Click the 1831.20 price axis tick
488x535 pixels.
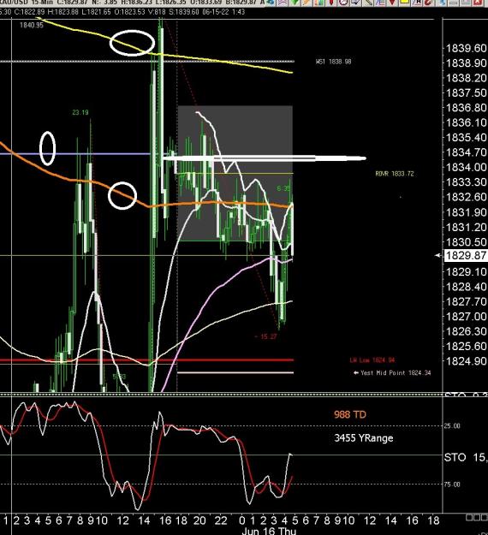tap(466, 227)
